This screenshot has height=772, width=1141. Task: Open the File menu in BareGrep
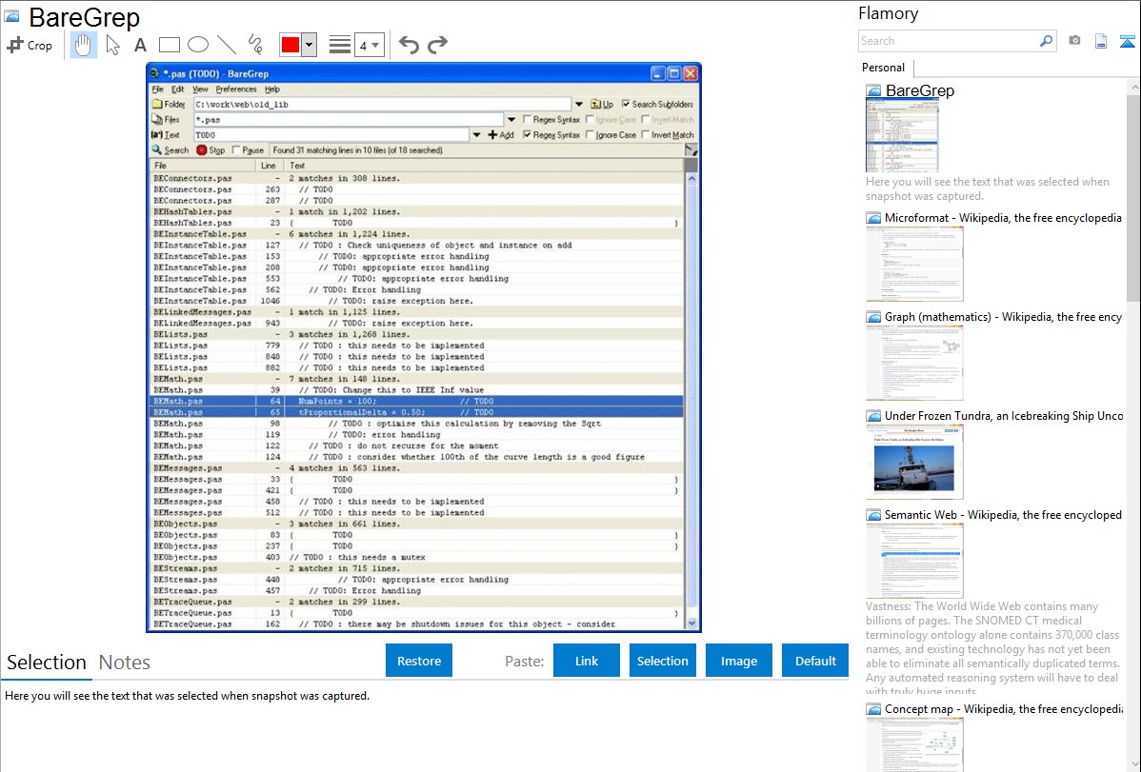pos(157,89)
